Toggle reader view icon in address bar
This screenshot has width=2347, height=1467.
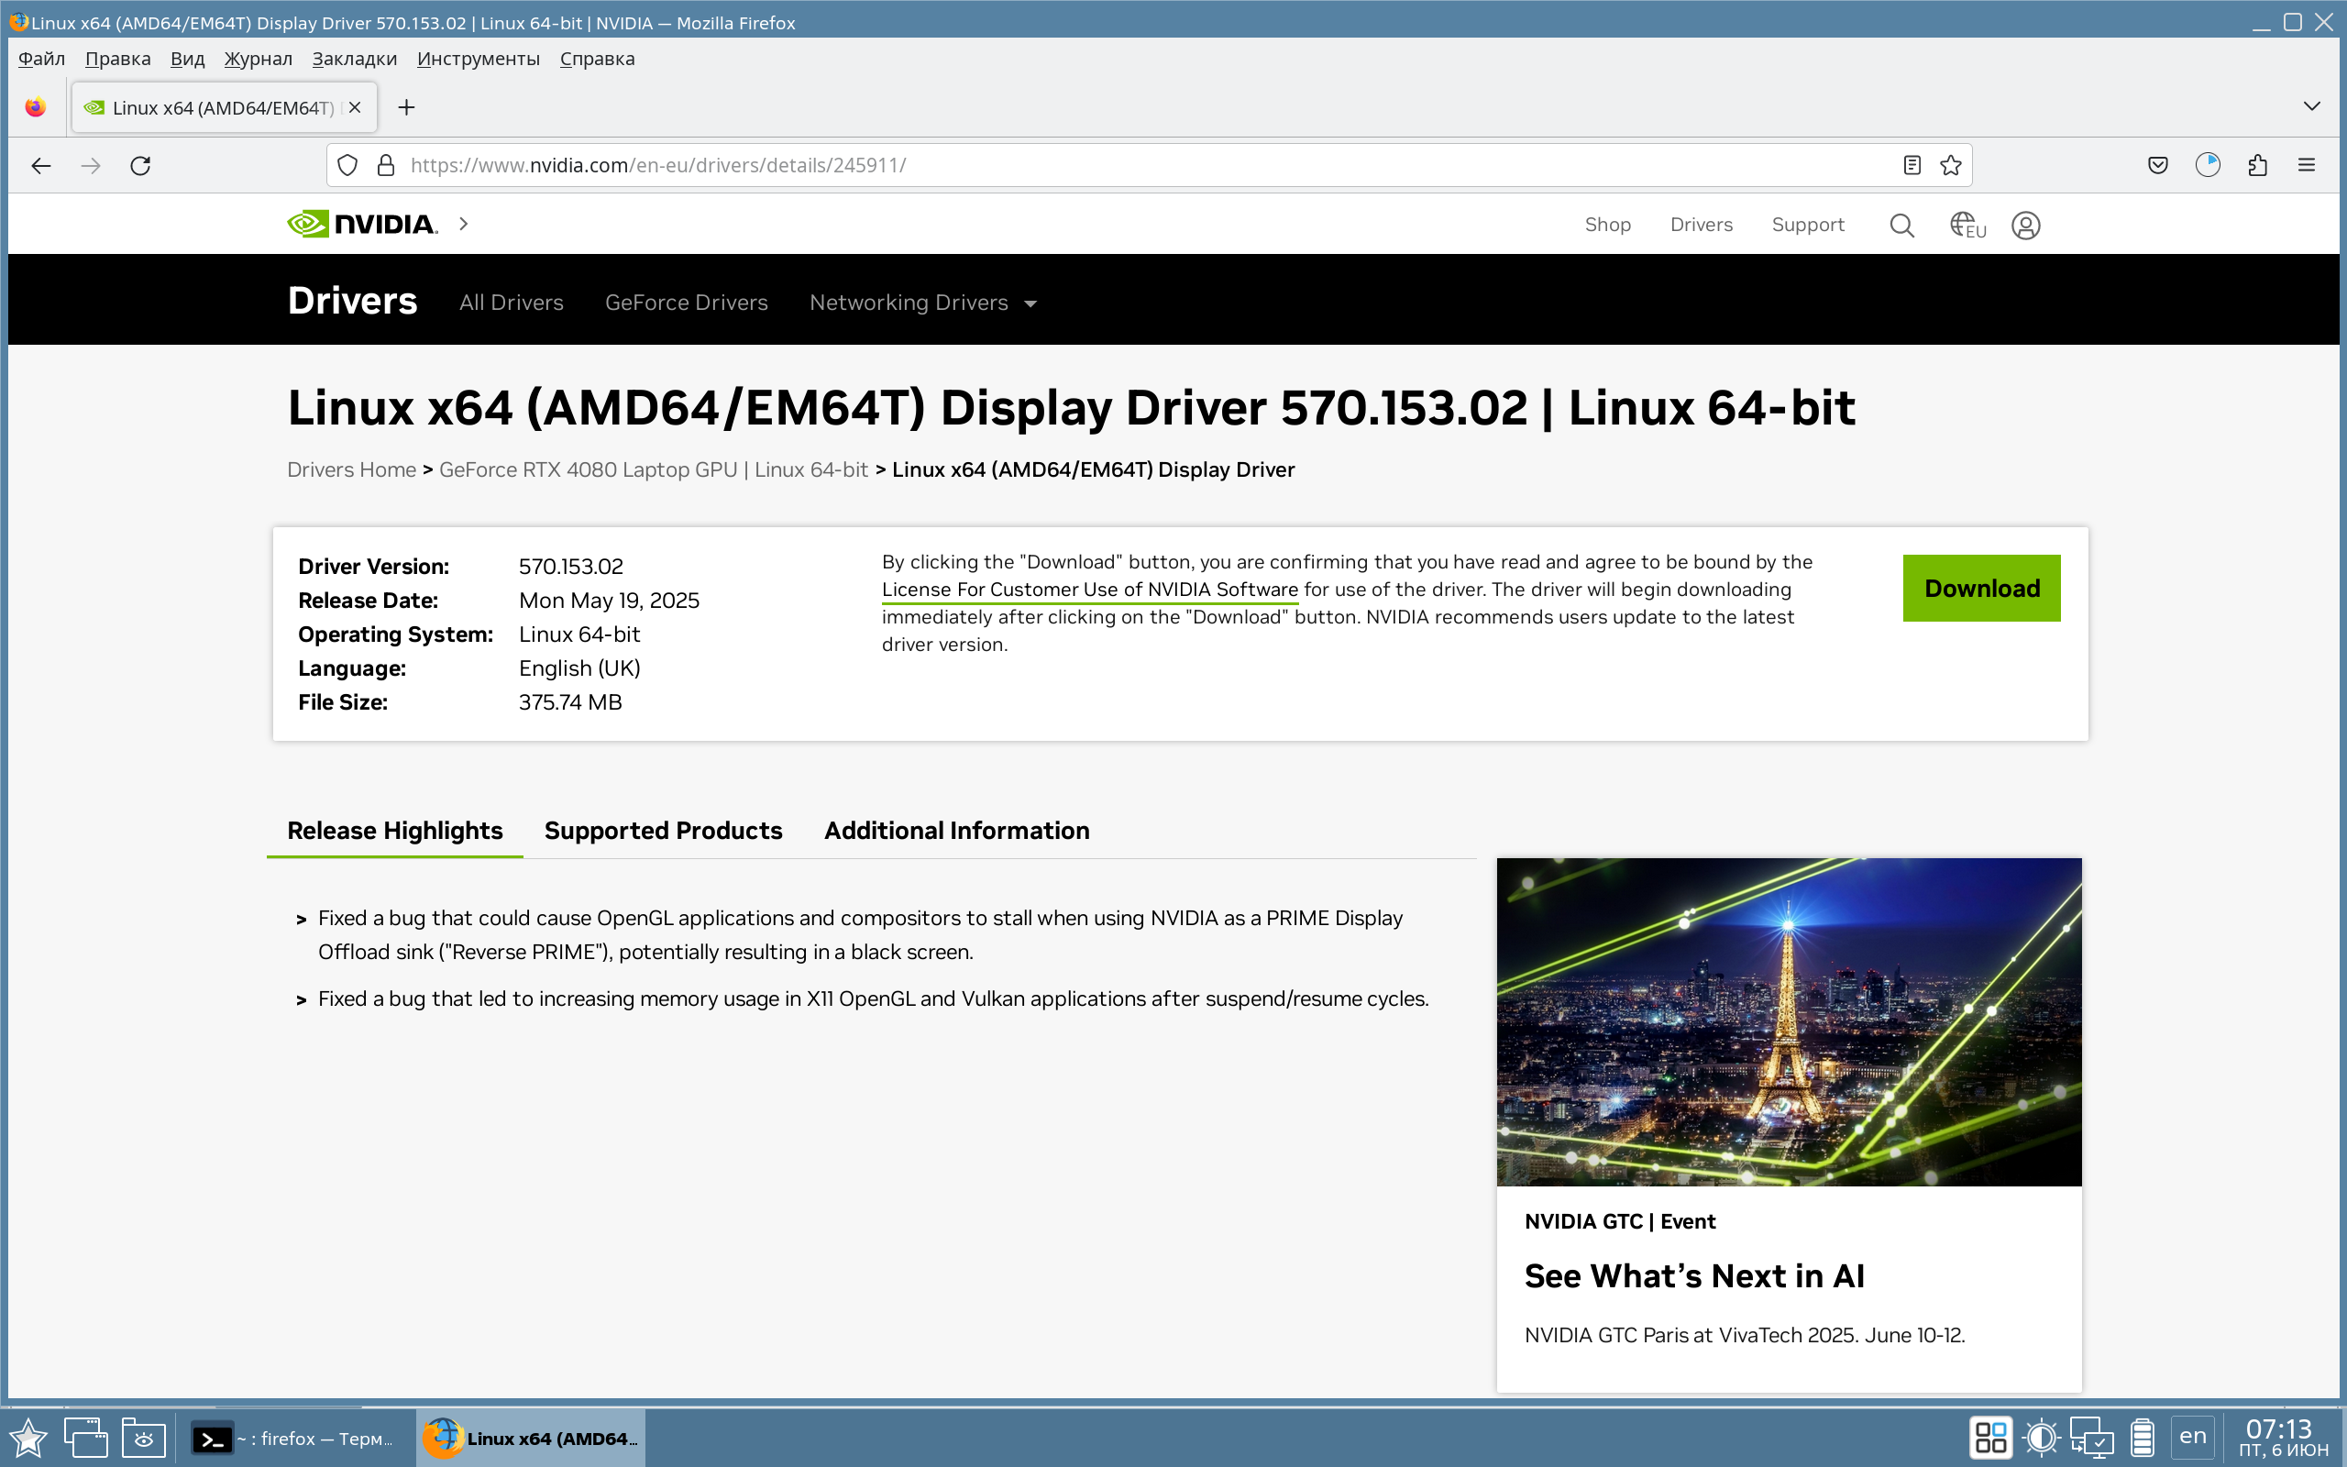1912,165
